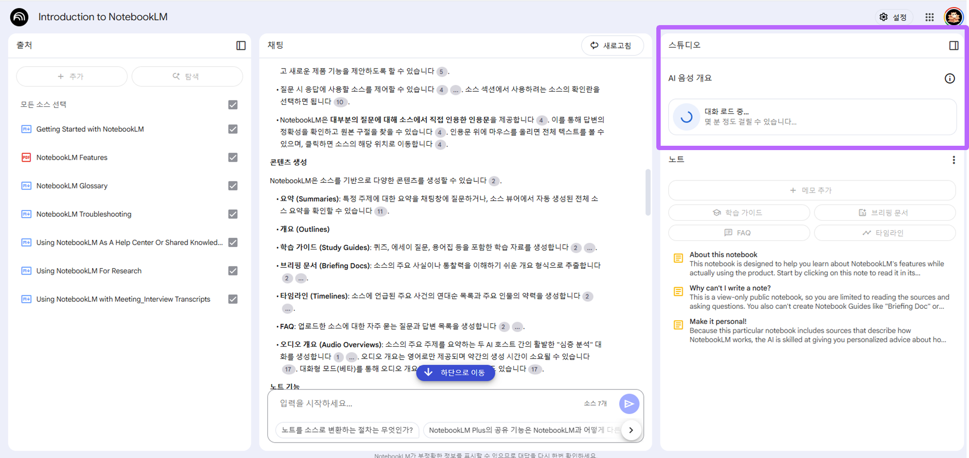Open citation 10 in chat
The height and width of the screenshot is (458, 969).
tap(340, 102)
